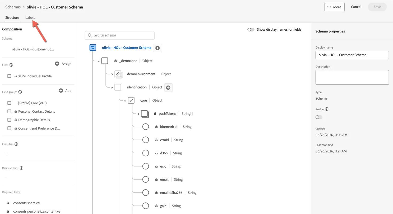Add field beside olivia - HOL - Customer Schema
The height and width of the screenshot is (214, 393).
click(x=158, y=48)
